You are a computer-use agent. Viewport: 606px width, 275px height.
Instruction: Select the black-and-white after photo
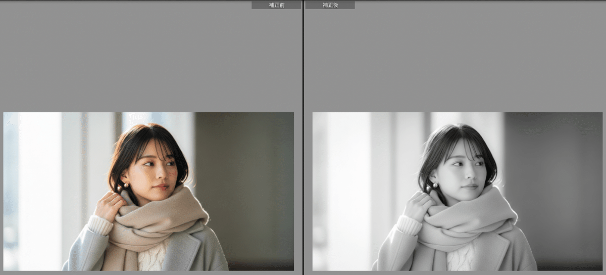pos(458,191)
